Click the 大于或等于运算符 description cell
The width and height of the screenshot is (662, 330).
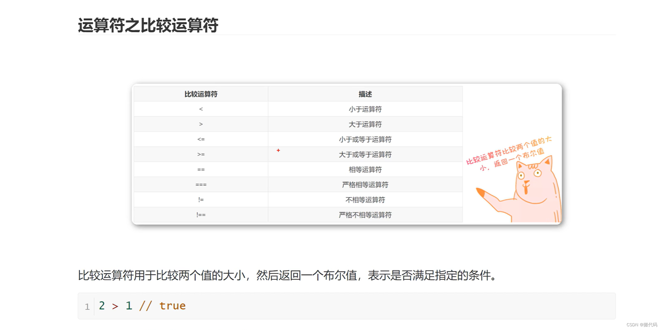[x=365, y=154]
